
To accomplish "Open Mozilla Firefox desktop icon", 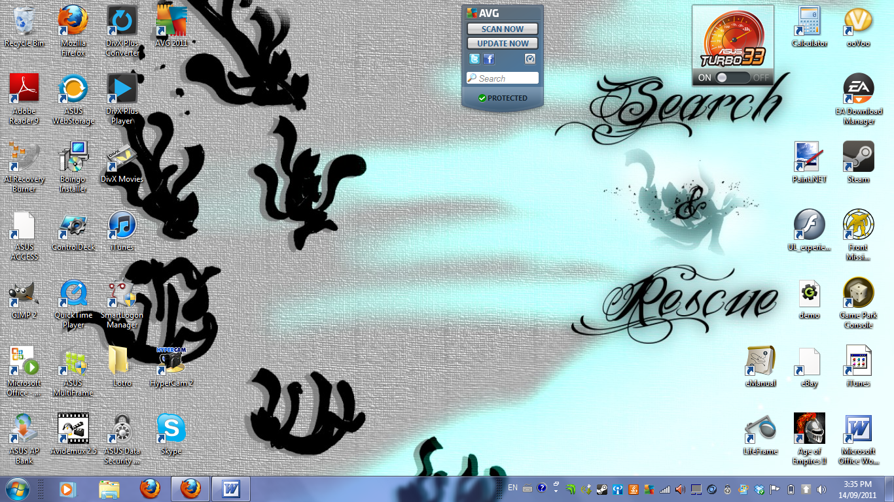I will pyautogui.click(x=73, y=20).
